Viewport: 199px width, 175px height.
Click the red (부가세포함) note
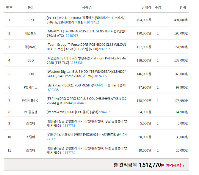pyautogui.click(x=175, y=165)
